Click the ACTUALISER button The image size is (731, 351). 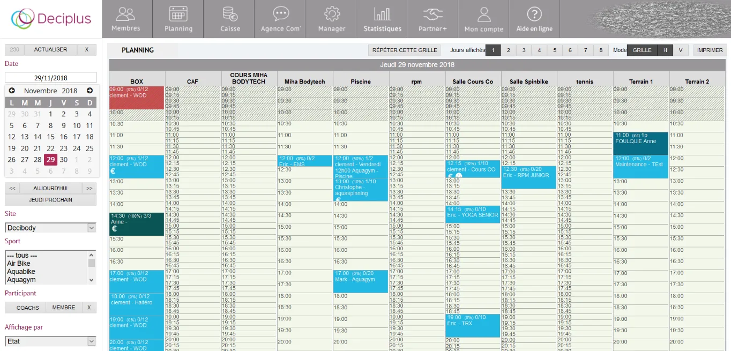pos(51,49)
